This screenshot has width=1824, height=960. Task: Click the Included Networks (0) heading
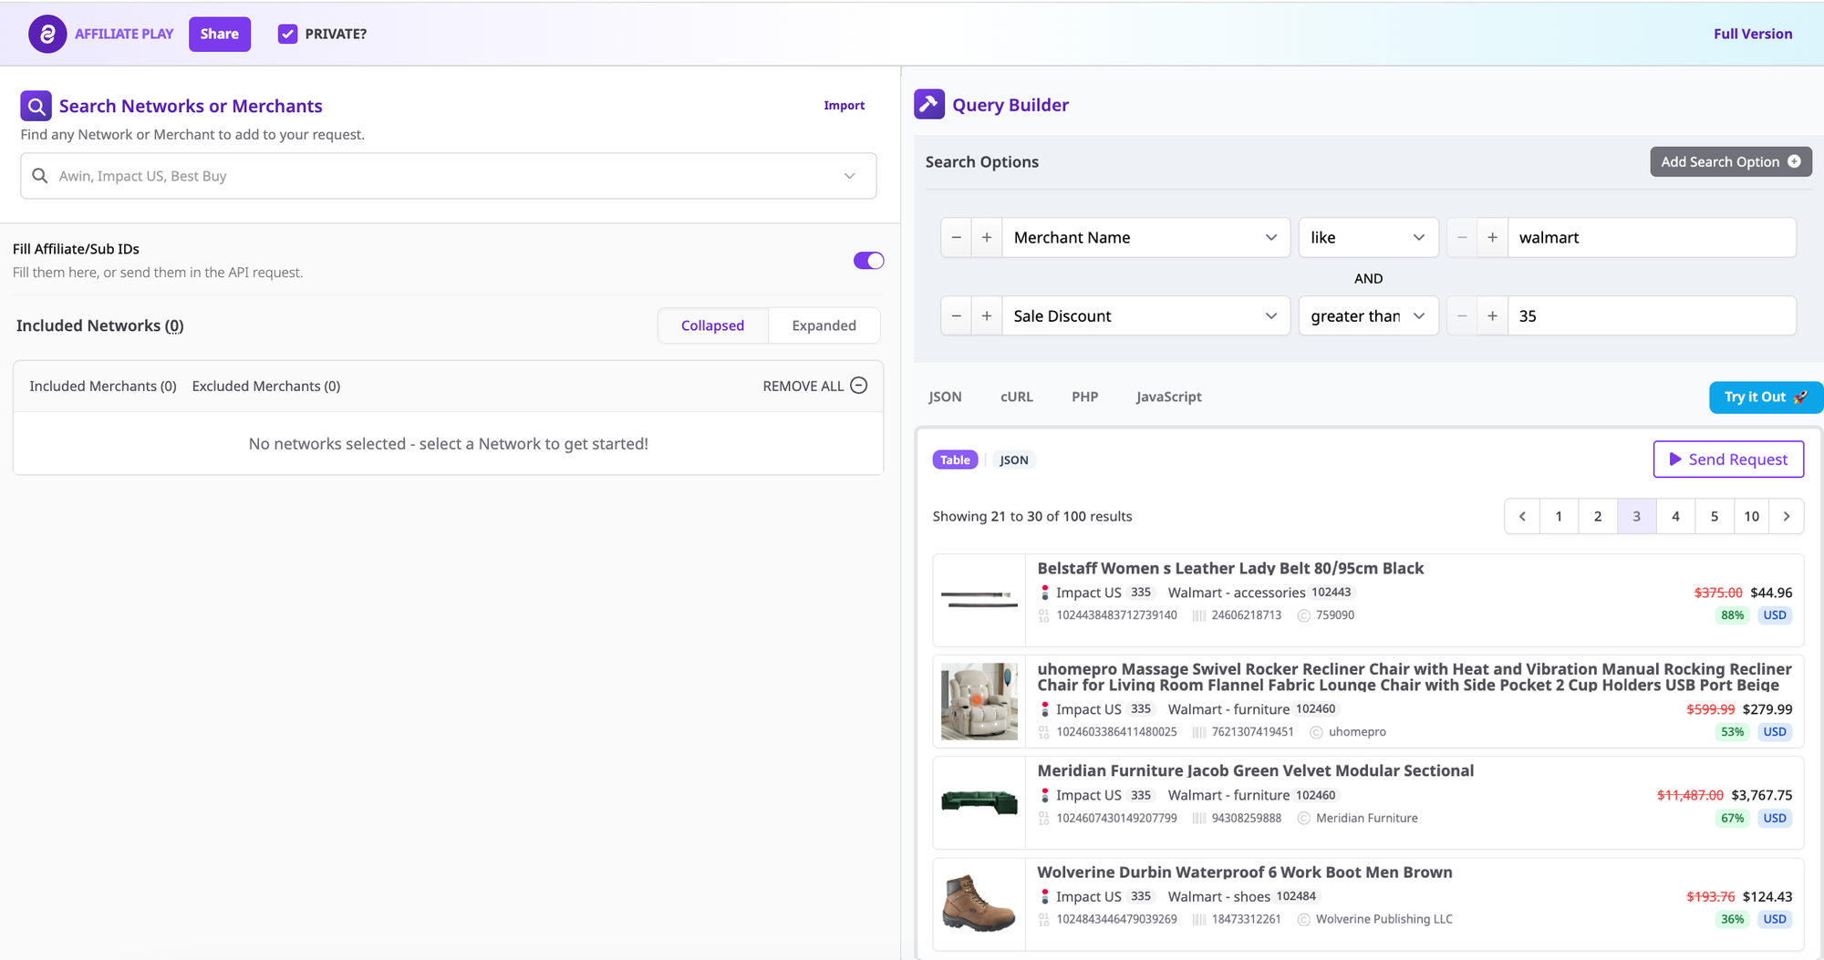coord(100,325)
